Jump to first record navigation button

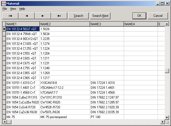(10, 16)
